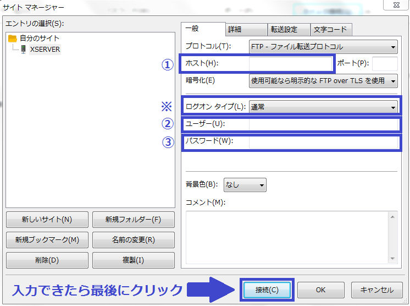Expand the 暗号化 encryption dropdown
Image resolution: width=410 pixels, height=306 pixels.
[323, 81]
